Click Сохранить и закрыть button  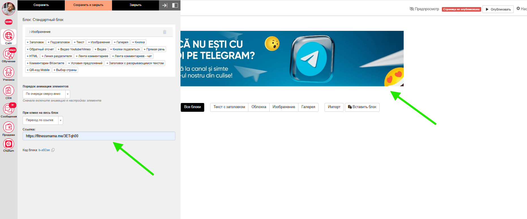(88, 5)
